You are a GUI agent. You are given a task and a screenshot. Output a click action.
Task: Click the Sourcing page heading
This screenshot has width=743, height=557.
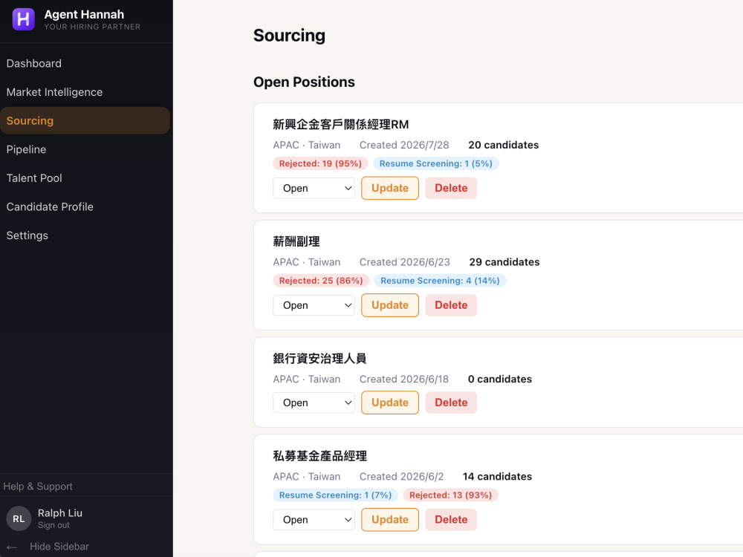290,36
